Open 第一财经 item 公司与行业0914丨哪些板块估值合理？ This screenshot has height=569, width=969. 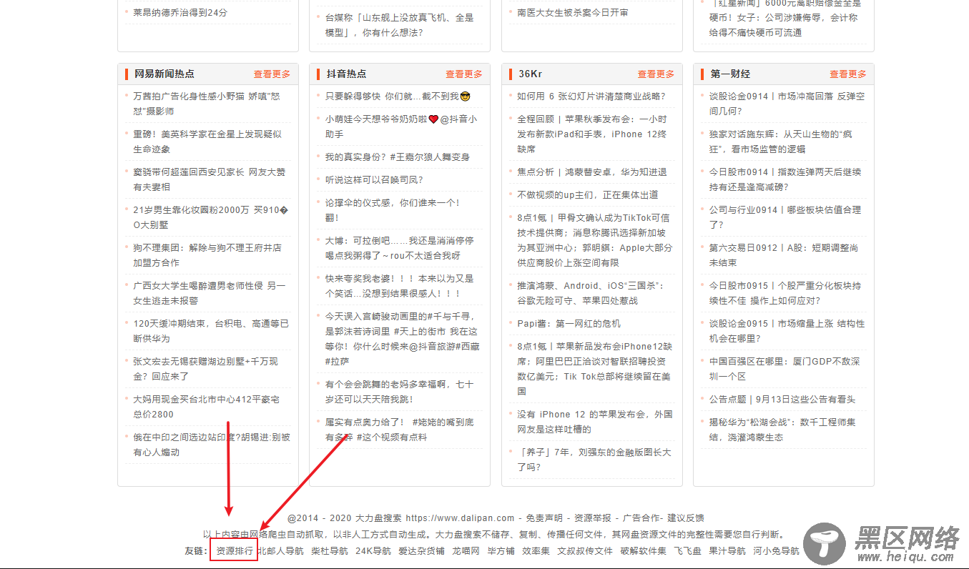(784, 217)
